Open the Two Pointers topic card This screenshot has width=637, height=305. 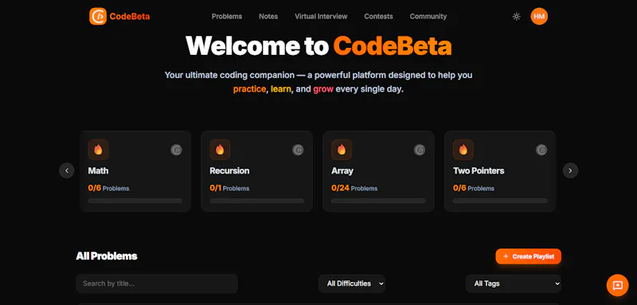click(x=500, y=171)
